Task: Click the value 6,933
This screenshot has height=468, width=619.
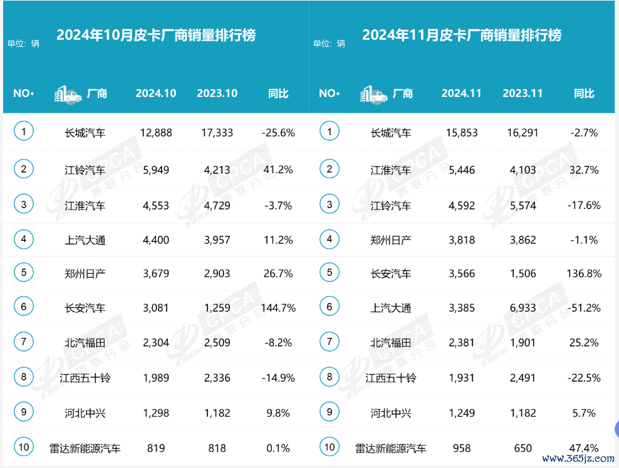Action: (x=523, y=308)
